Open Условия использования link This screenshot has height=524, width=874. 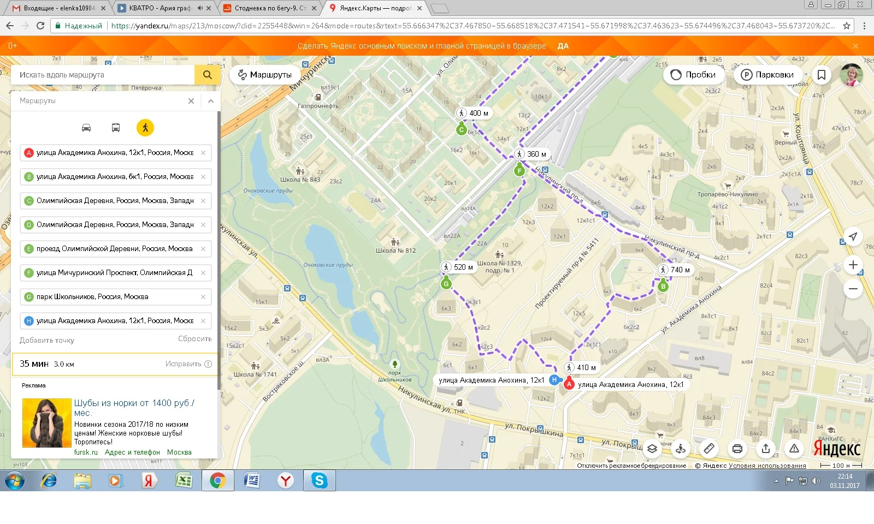[x=767, y=466]
